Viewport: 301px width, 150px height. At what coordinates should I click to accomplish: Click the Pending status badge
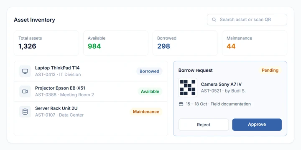pos(270,70)
